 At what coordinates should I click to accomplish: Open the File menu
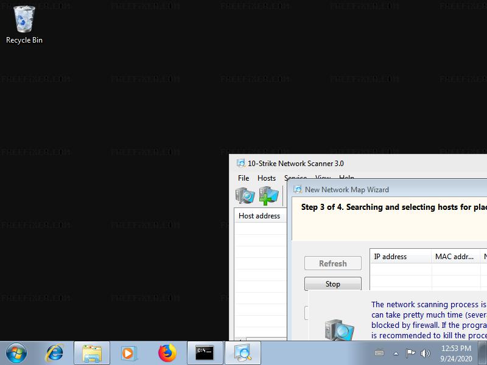(243, 178)
